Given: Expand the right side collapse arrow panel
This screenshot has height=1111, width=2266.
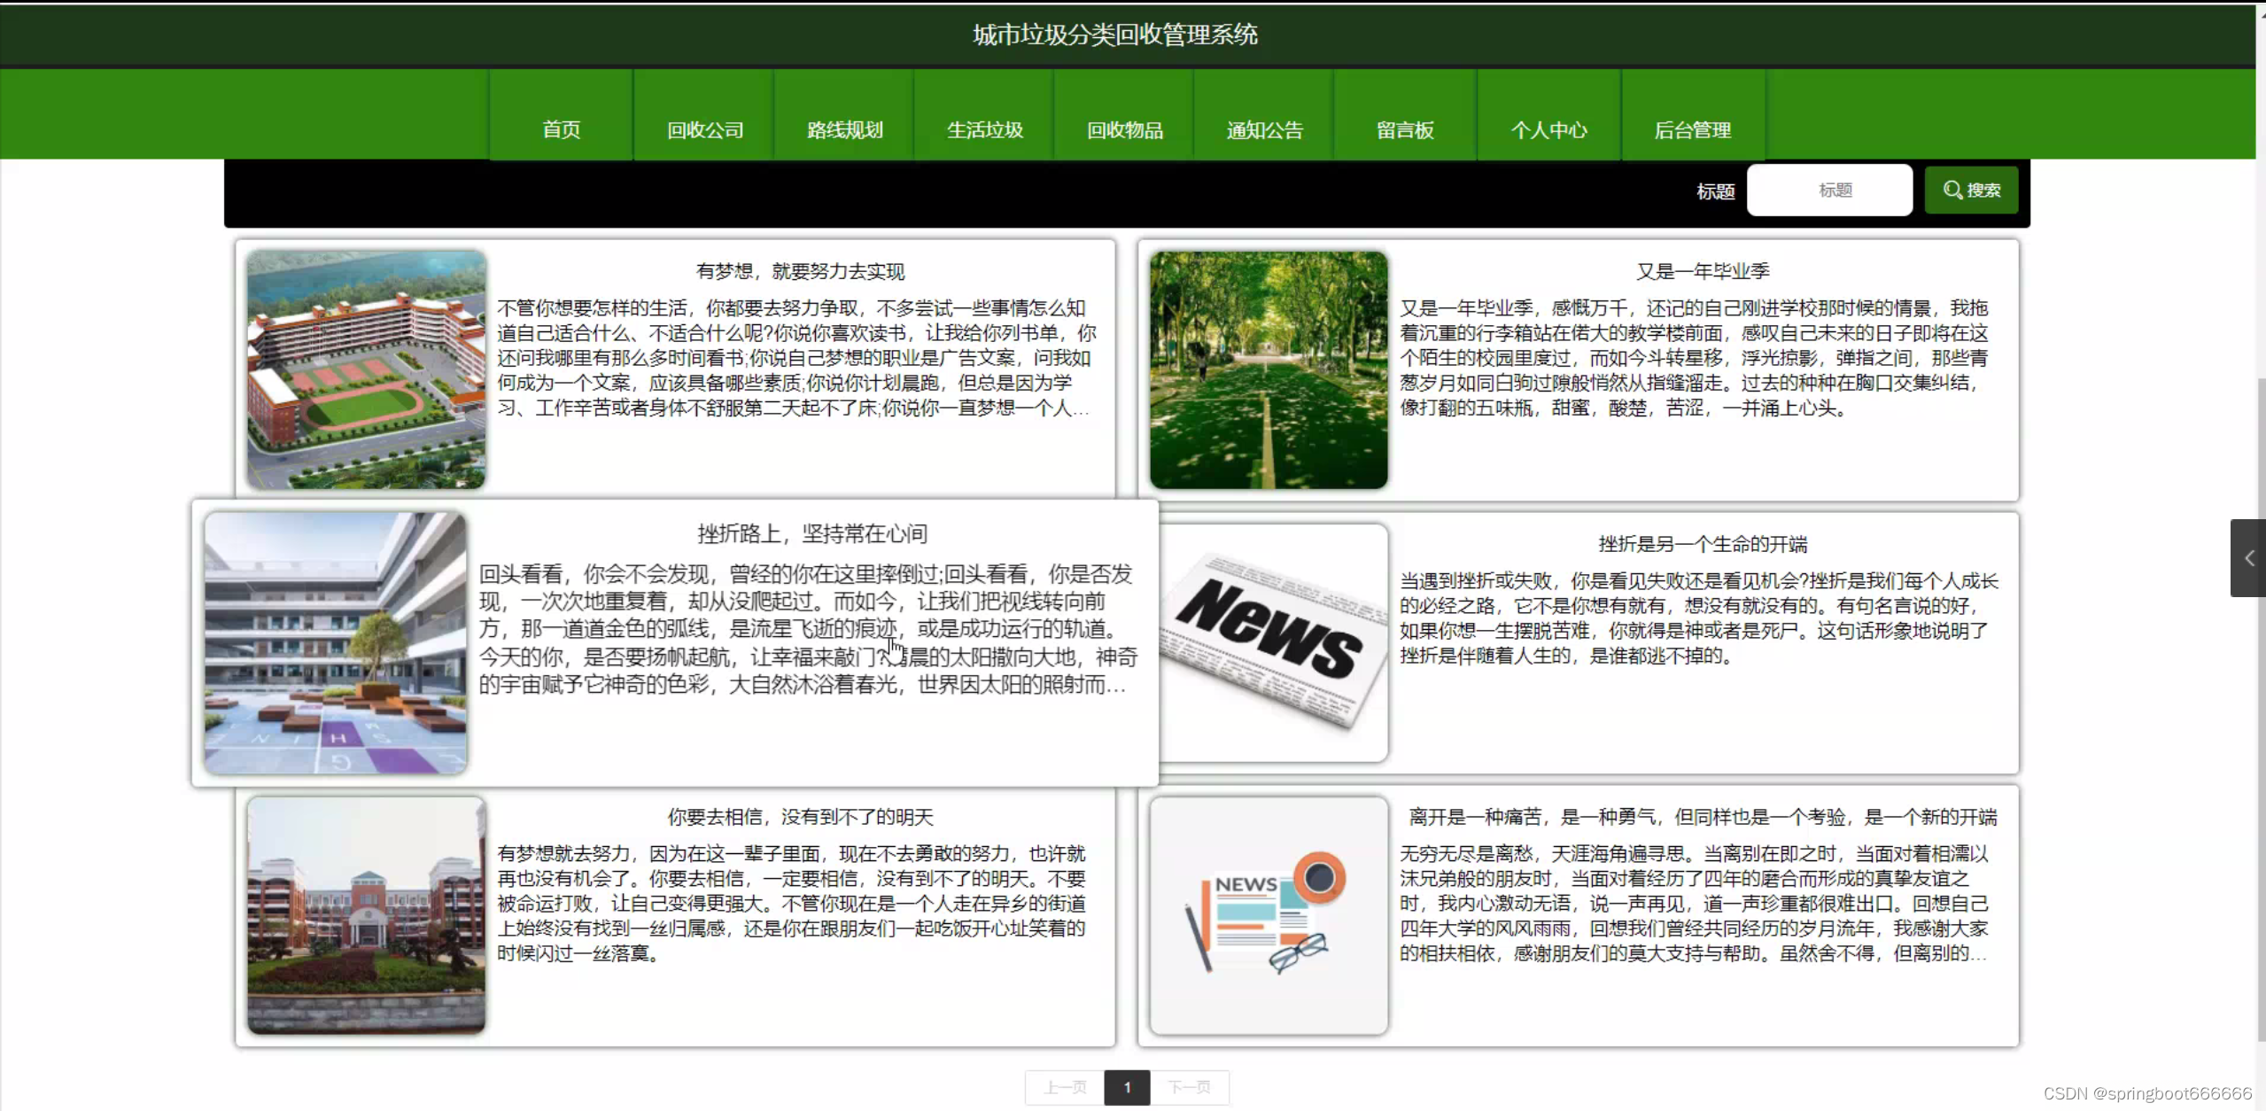Looking at the screenshot, I should [x=2248, y=558].
